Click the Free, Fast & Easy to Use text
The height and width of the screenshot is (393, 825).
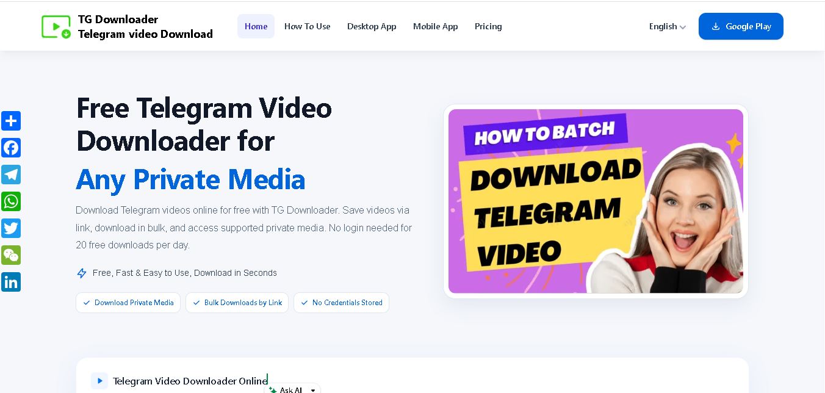click(185, 273)
